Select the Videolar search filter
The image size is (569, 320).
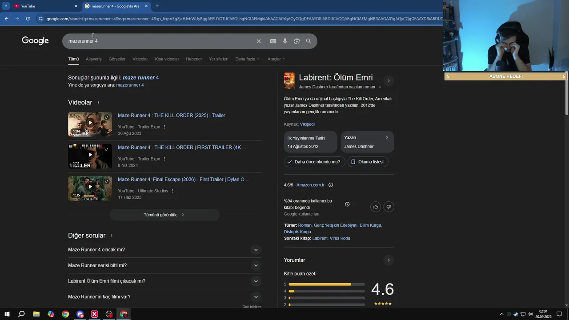[x=140, y=59]
